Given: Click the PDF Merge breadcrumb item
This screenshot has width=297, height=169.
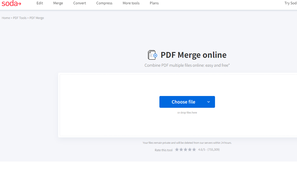Looking at the screenshot, I should [x=37, y=18].
